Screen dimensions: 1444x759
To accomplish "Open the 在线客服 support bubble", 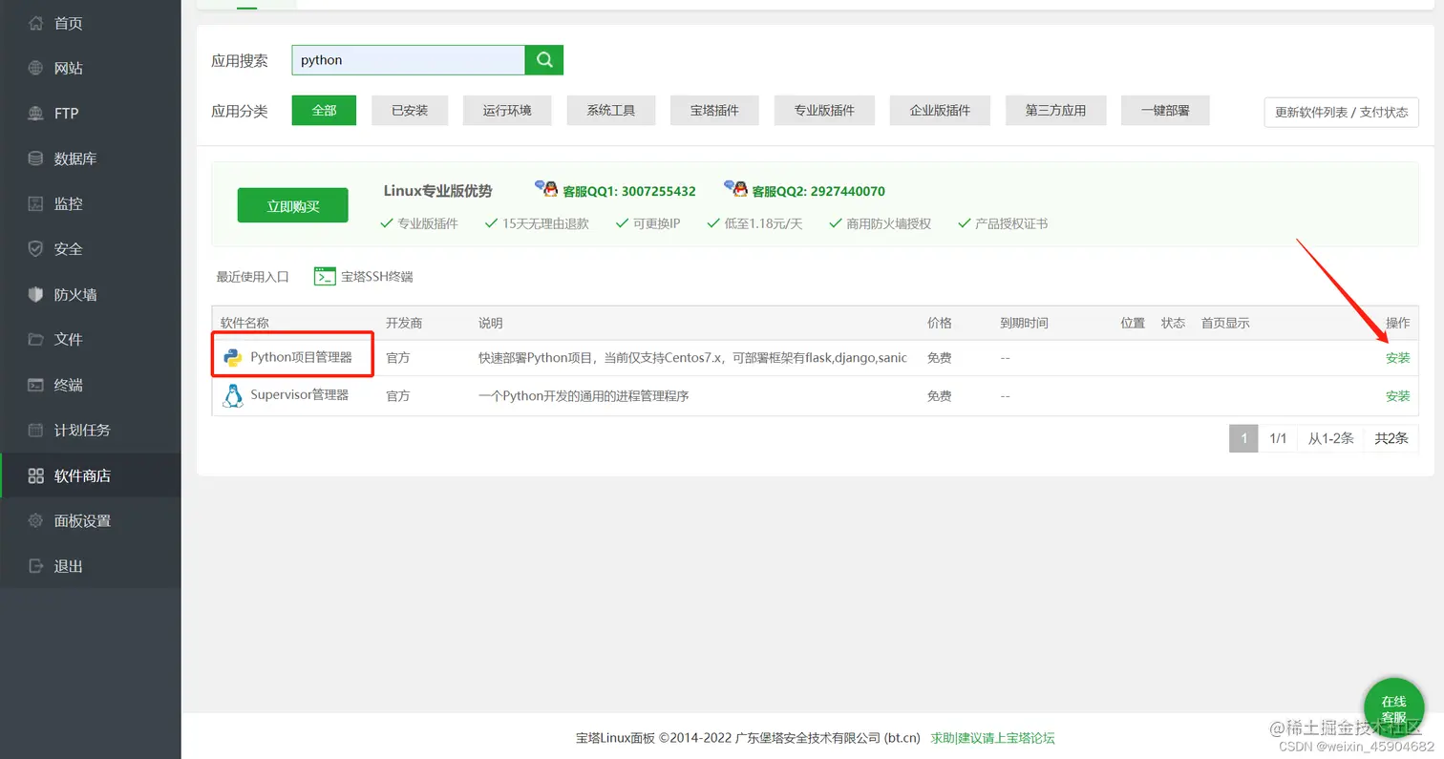I will coord(1393,709).
